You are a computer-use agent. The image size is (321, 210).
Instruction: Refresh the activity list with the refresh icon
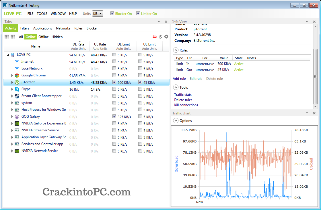(x=160, y=37)
